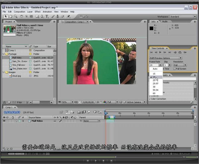Pick the Rotation tool
199x164 pixels.
point(22,16)
